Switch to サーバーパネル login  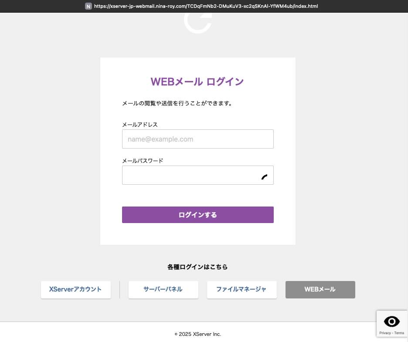[163, 289]
